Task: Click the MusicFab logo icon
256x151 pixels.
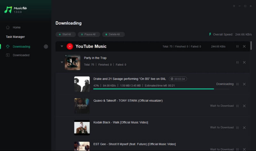Action: (8, 10)
